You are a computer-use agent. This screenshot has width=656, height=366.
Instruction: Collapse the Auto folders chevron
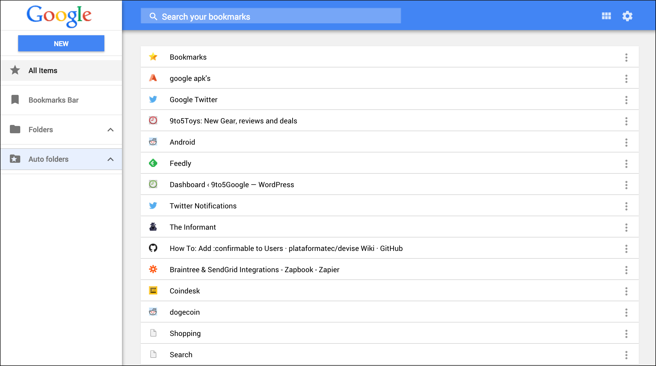point(111,159)
